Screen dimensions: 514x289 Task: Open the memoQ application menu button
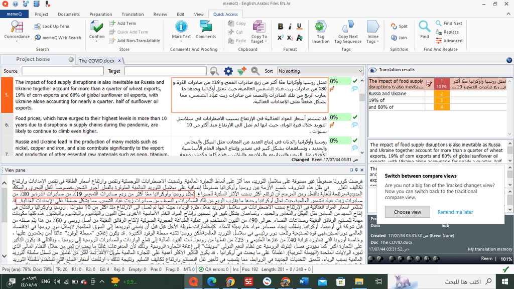(x=15, y=14)
